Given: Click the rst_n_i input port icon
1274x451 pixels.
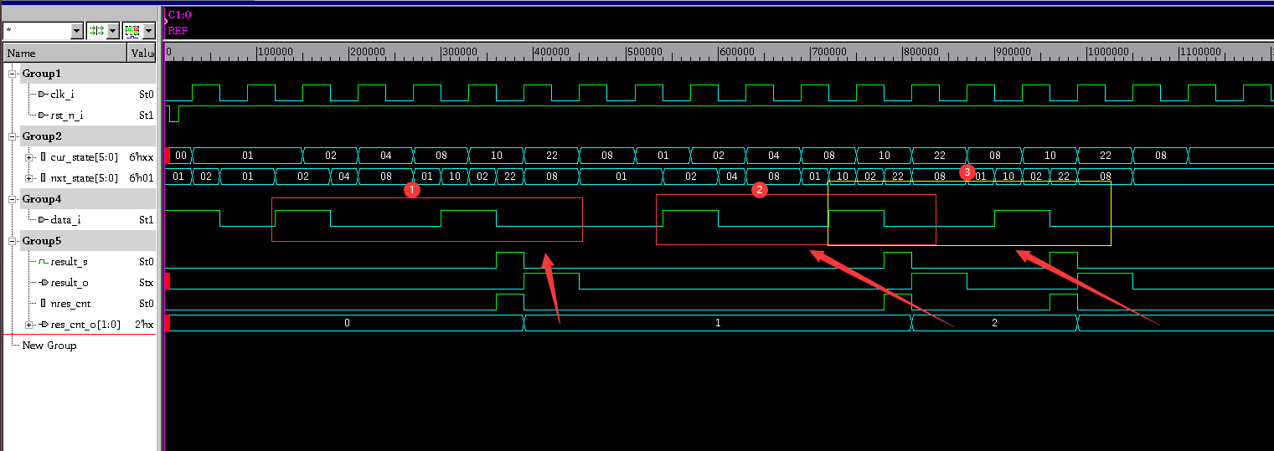Looking at the screenshot, I should click(43, 115).
